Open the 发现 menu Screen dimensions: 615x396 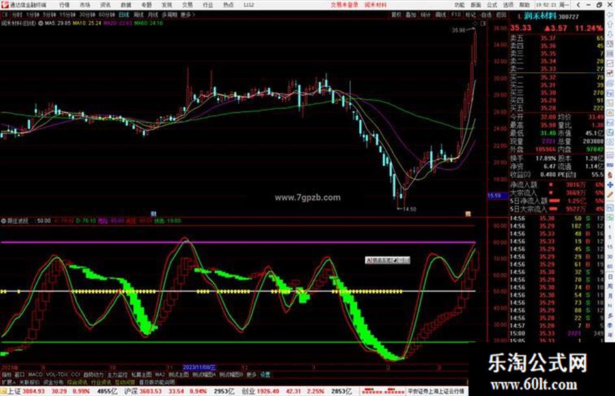click(167, 5)
